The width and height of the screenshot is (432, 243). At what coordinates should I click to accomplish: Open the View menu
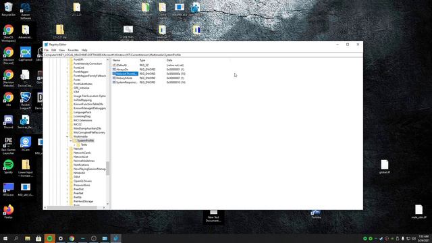[x=61, y=50]
